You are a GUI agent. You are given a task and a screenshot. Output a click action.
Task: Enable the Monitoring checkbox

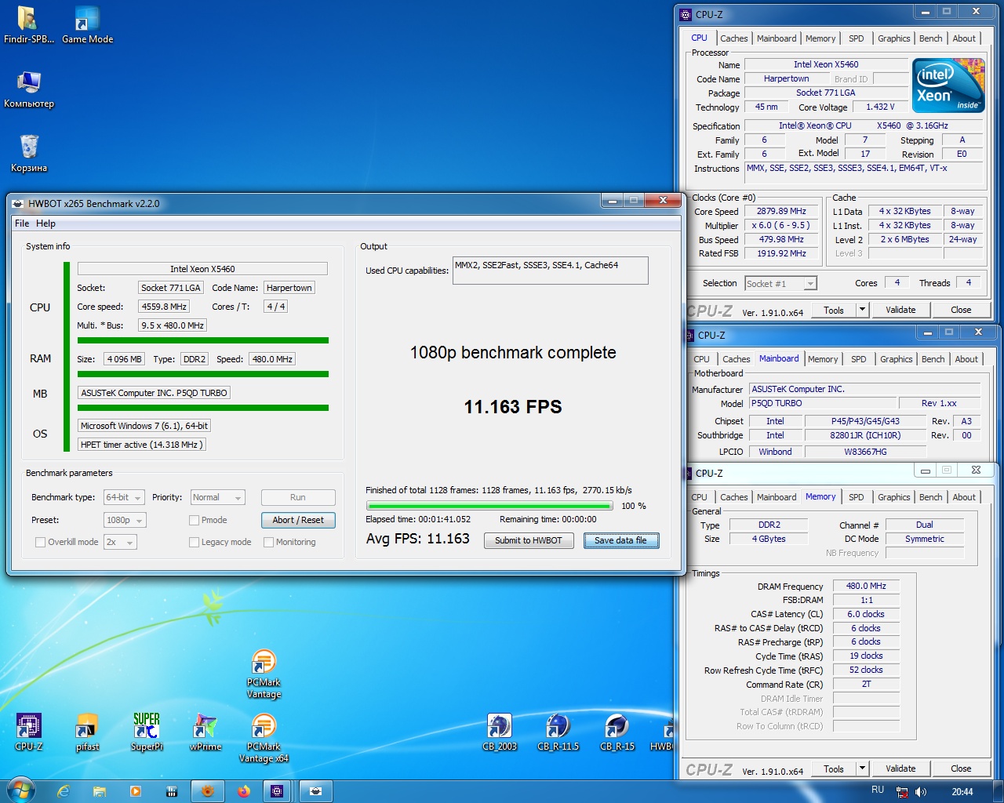tap(268, 542)
